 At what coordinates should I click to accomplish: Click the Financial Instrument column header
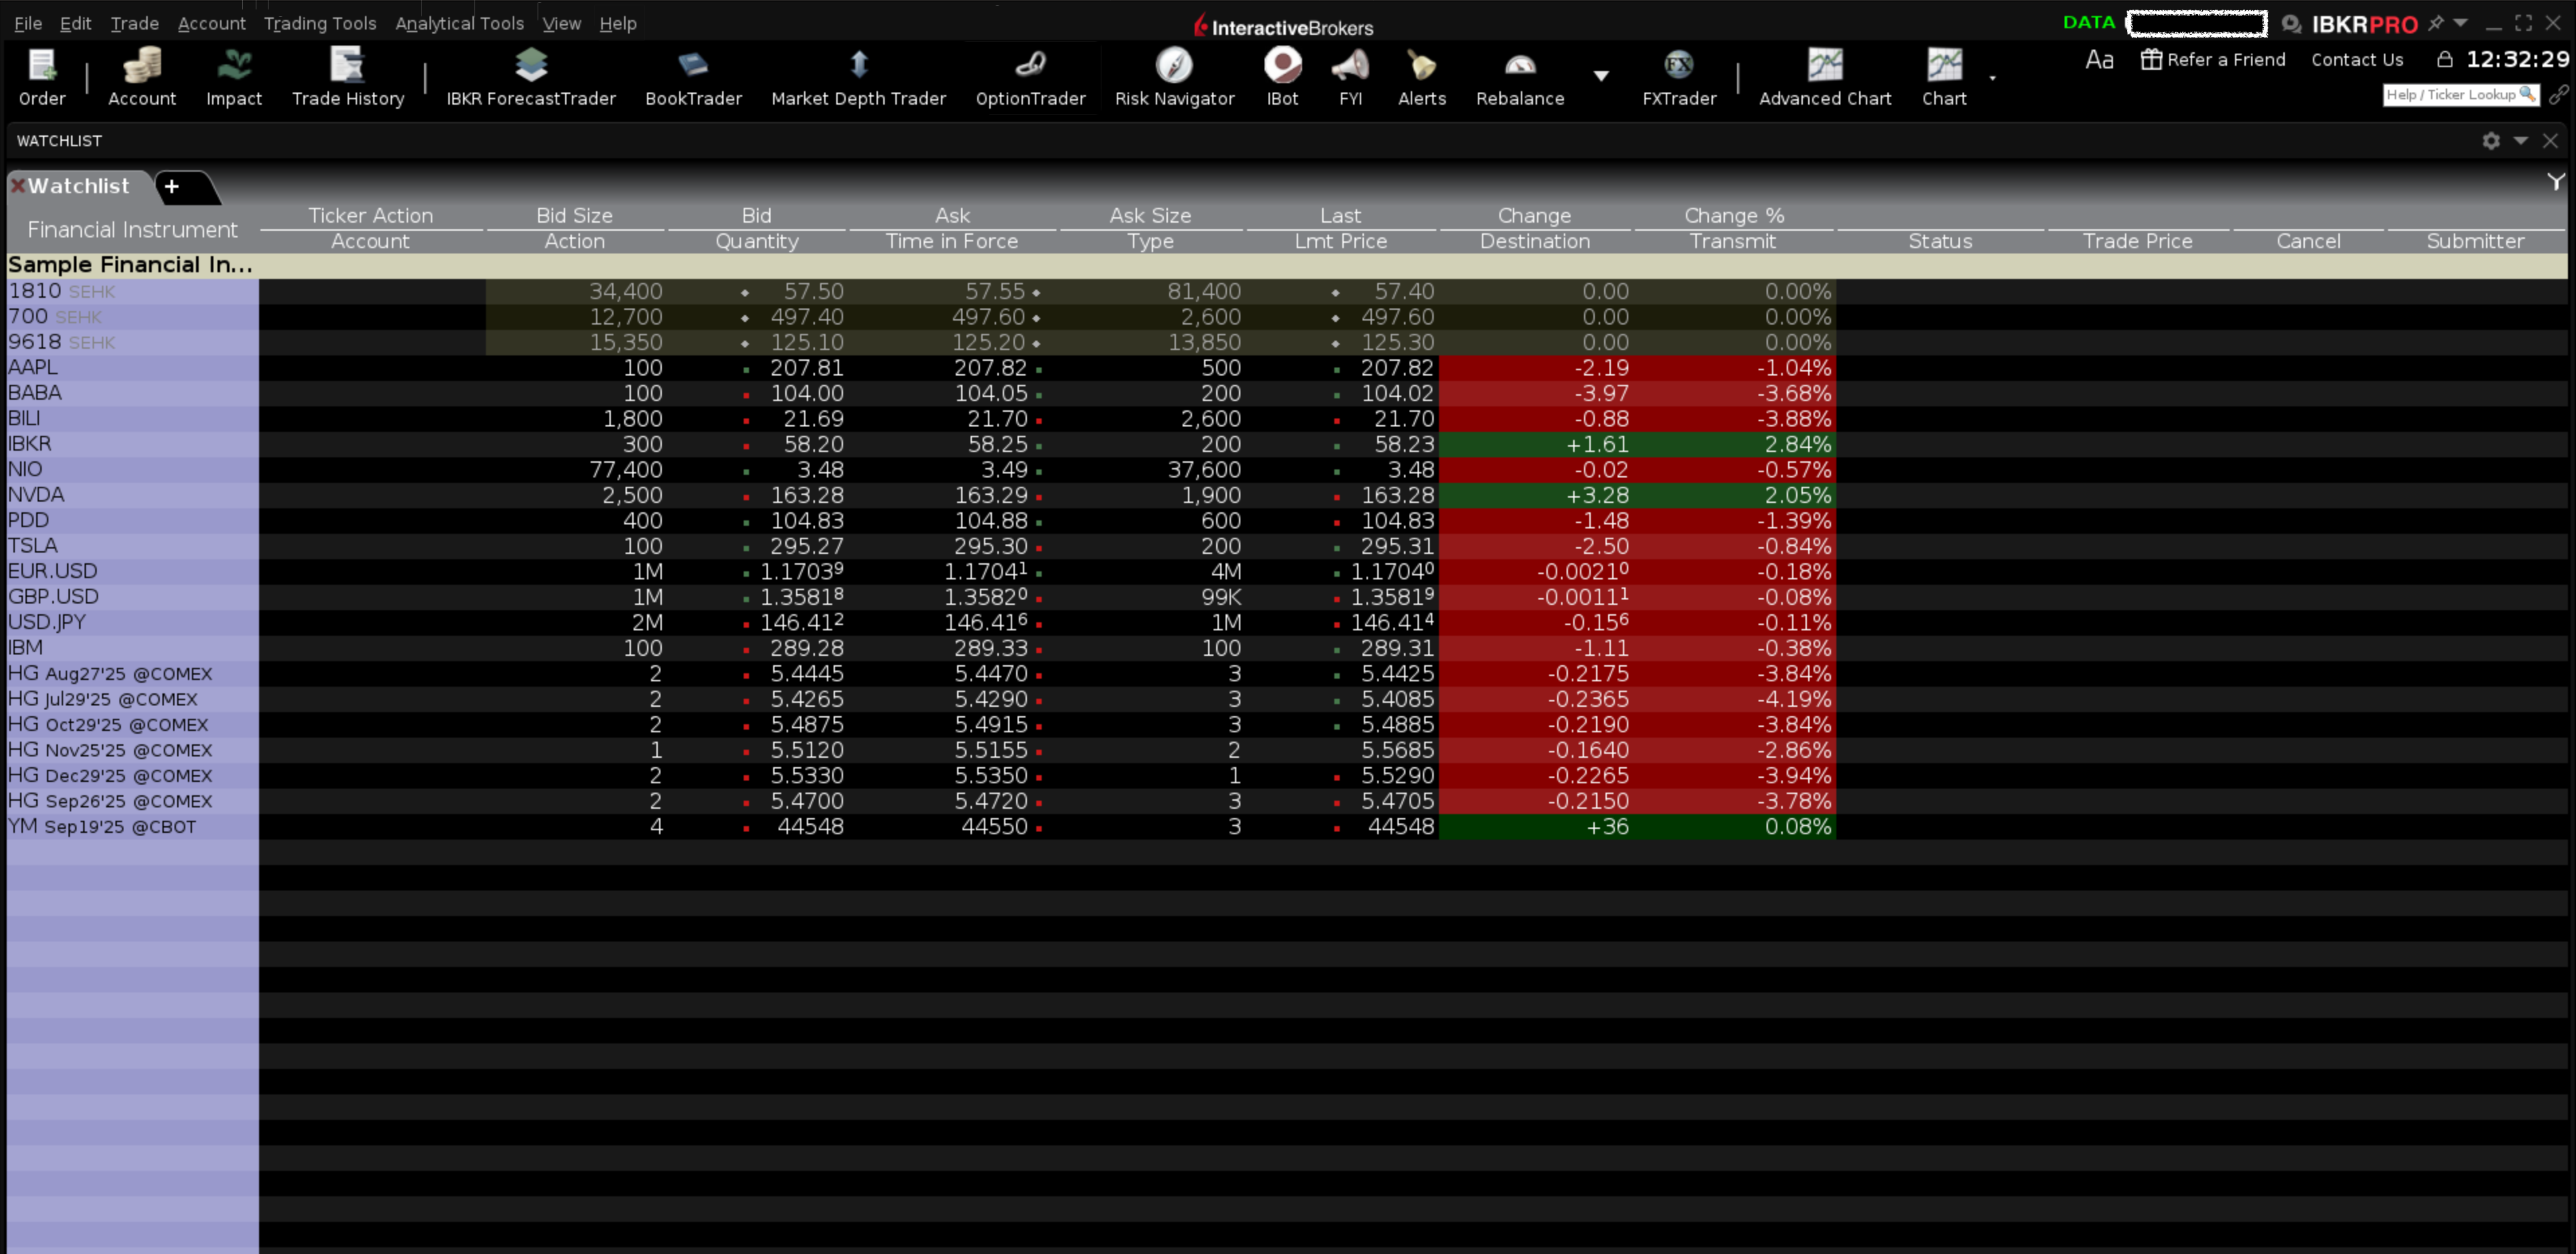click(x=132, y=230)
